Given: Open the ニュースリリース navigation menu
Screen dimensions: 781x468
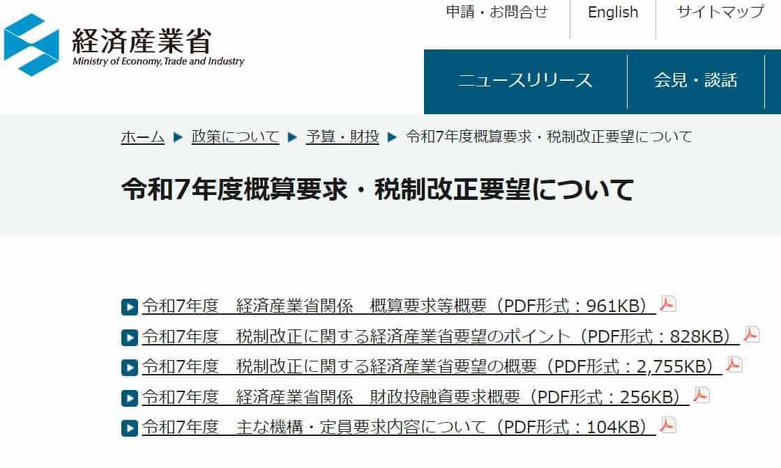Looking at the screenshot, I should [525, 80].
